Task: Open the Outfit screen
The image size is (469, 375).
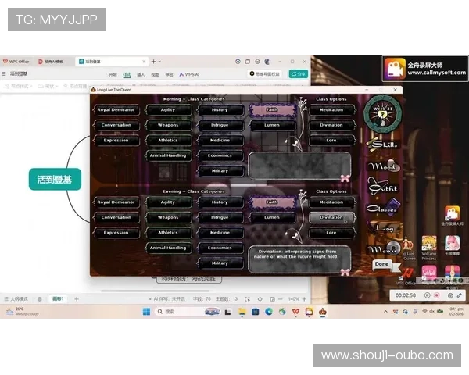Action: coord(384,187)
